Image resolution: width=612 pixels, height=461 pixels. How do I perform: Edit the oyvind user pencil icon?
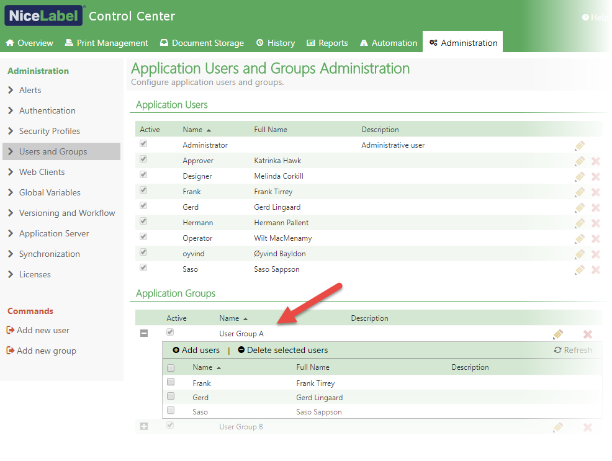(x=580, y=254)
